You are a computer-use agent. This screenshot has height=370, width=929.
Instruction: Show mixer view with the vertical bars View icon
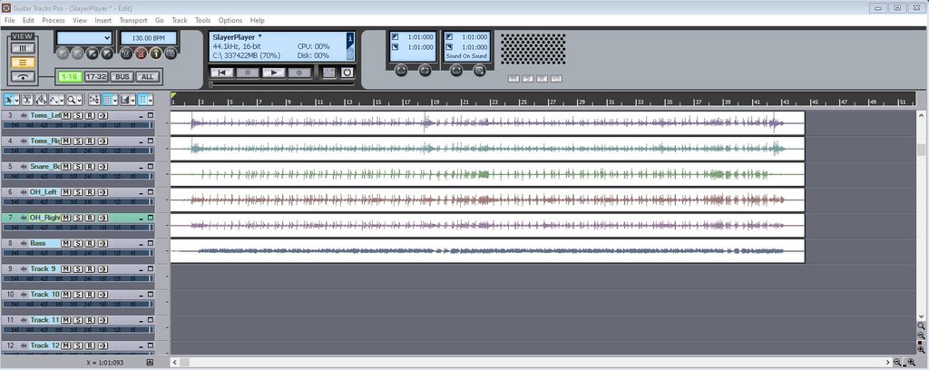coord(23,48)
